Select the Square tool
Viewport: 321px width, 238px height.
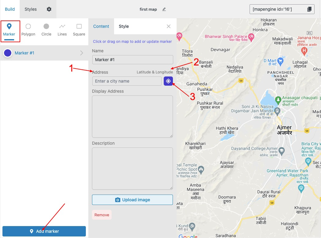[x=79, y=30]
